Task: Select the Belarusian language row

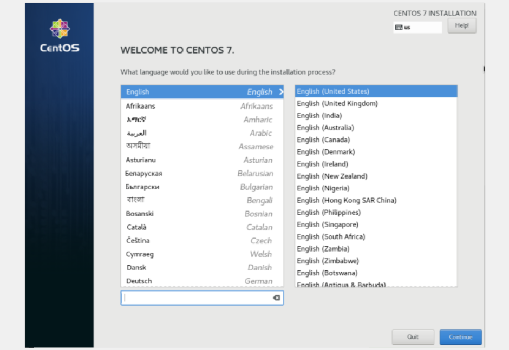Action: tap(202, 174)
